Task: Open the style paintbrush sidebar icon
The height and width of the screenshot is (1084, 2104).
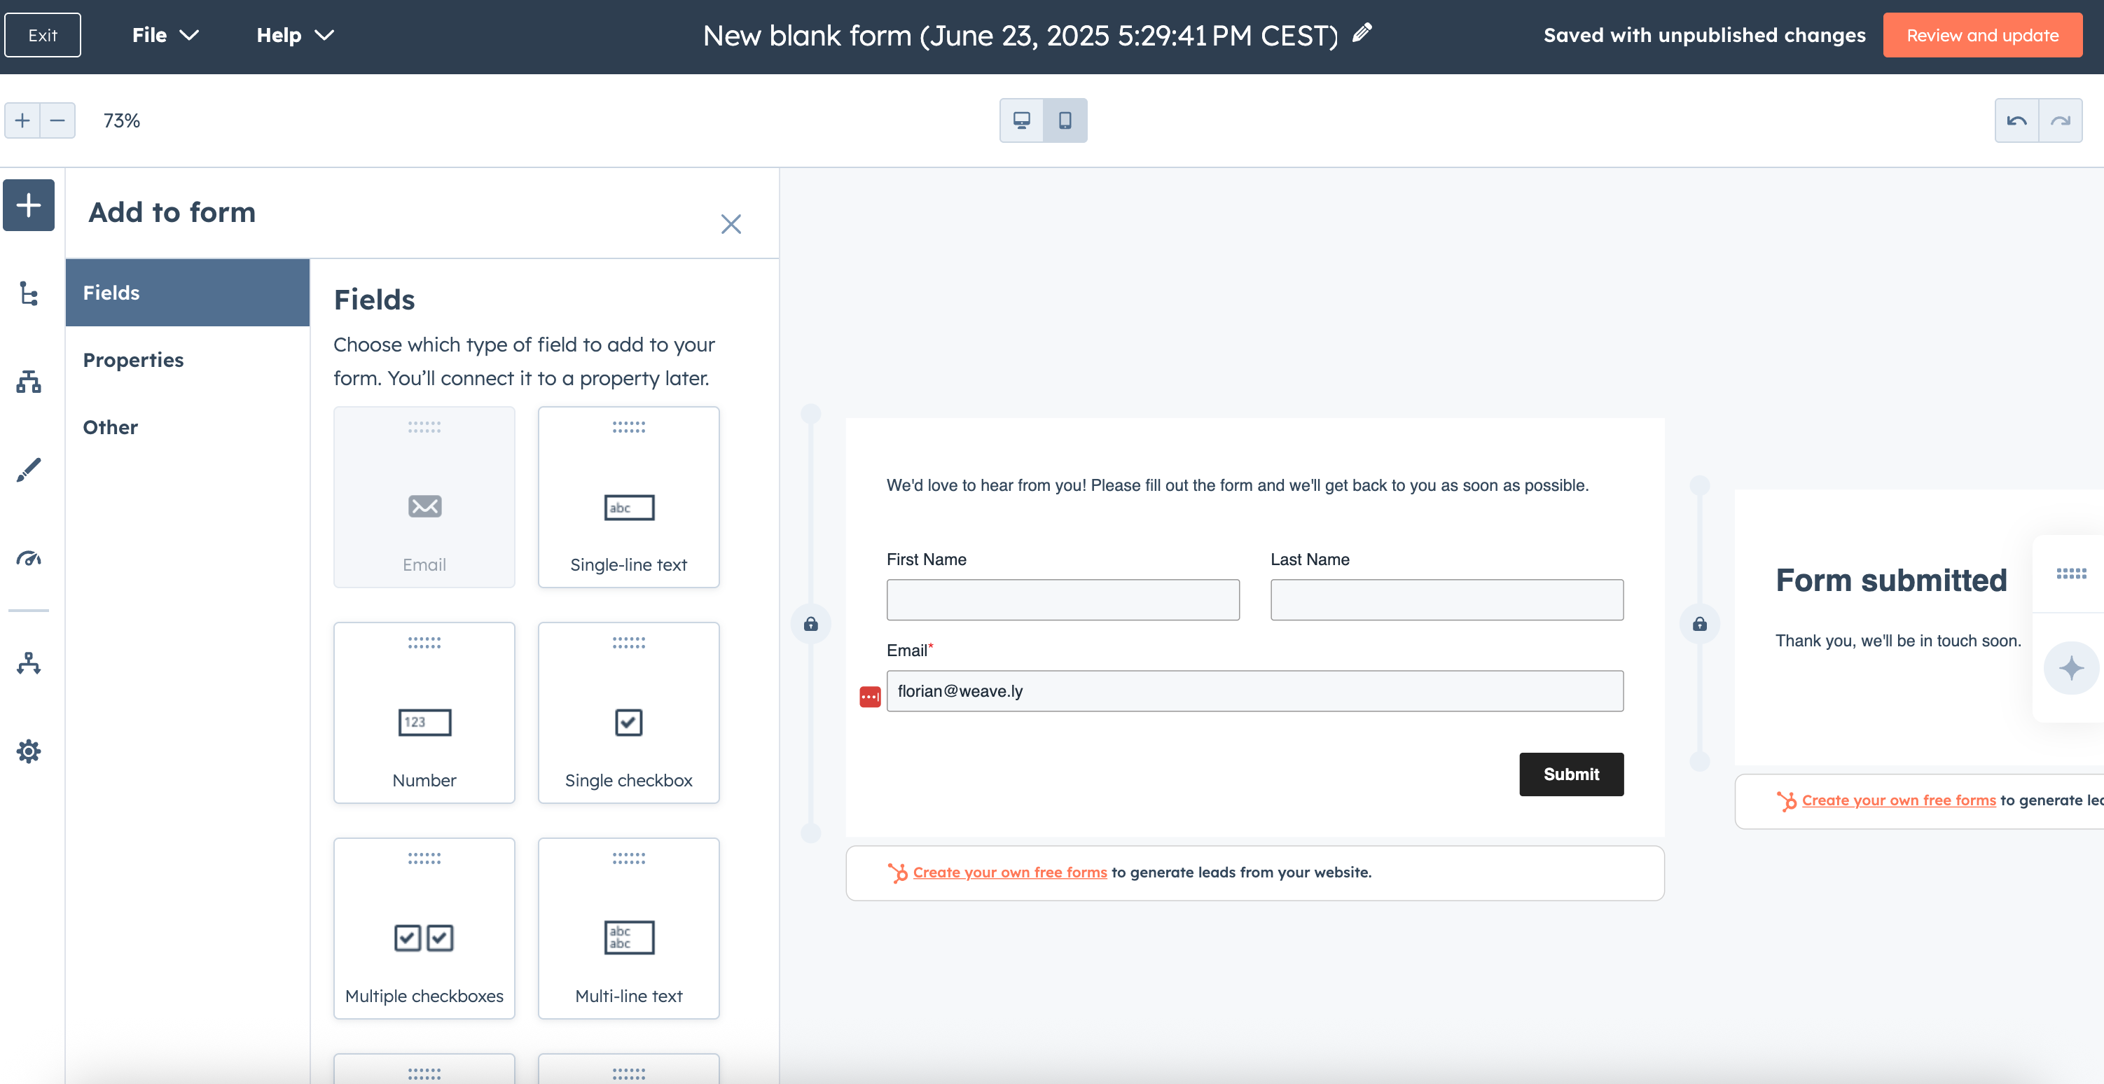Action: pyautogui.click(x=29, y=470)
